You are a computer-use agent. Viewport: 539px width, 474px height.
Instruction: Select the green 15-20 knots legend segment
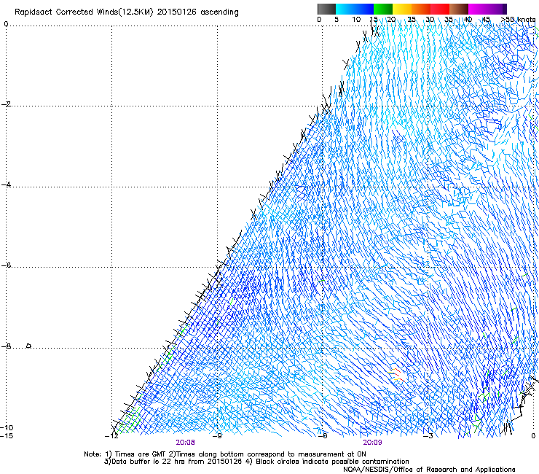tap(383, 9)
